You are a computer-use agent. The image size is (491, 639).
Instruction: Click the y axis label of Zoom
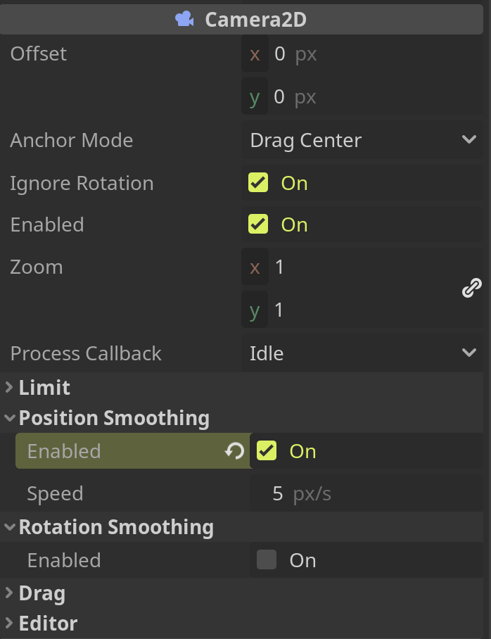click(255, 310)
